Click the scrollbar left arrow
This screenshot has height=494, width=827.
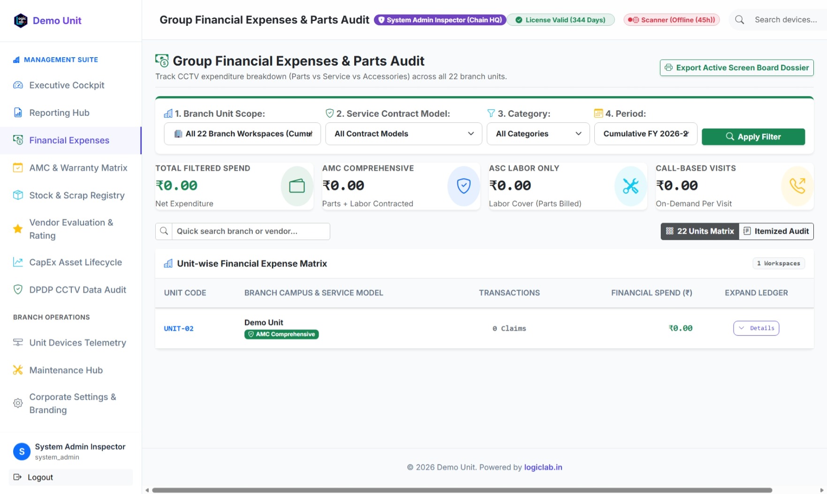coord(147,490)
